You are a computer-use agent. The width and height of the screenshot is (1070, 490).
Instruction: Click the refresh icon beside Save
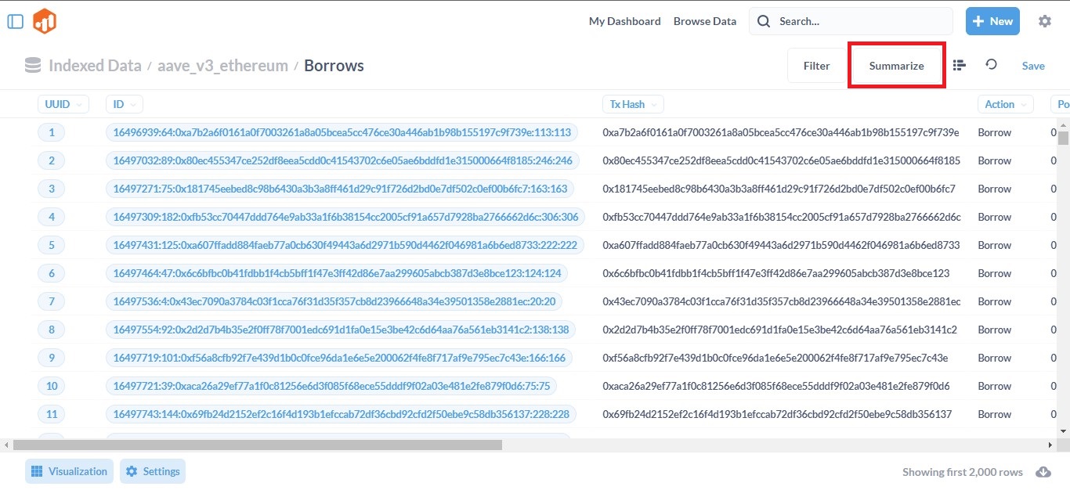tap(991, 65)
